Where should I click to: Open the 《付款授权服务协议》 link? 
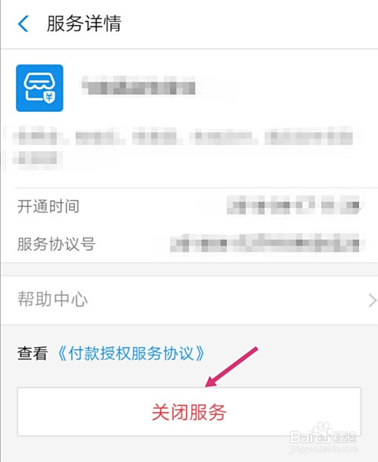131,353
